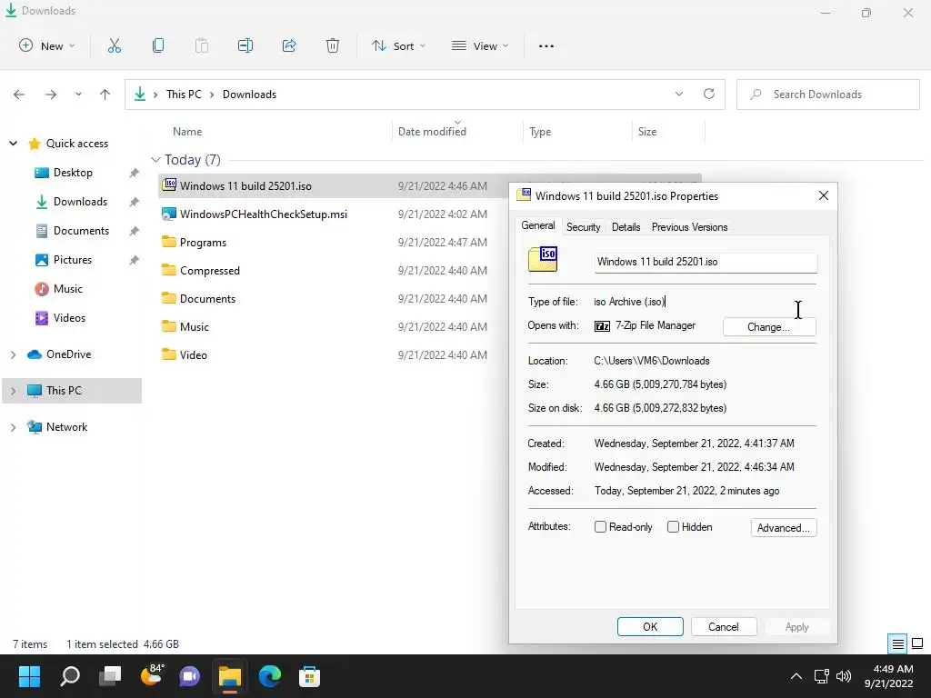
Task: Launch Microsoft Edge from taskbar
Action: 269,676
